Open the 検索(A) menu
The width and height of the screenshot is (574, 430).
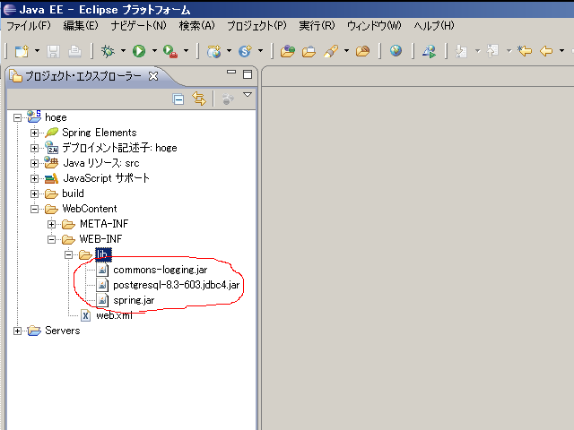click(196, 26)
